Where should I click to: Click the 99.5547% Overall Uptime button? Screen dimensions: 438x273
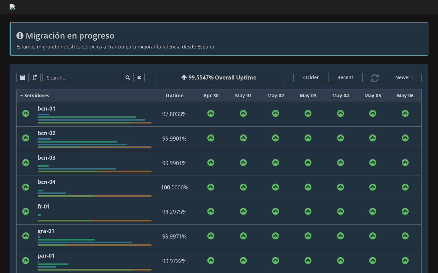pos(219,77)
